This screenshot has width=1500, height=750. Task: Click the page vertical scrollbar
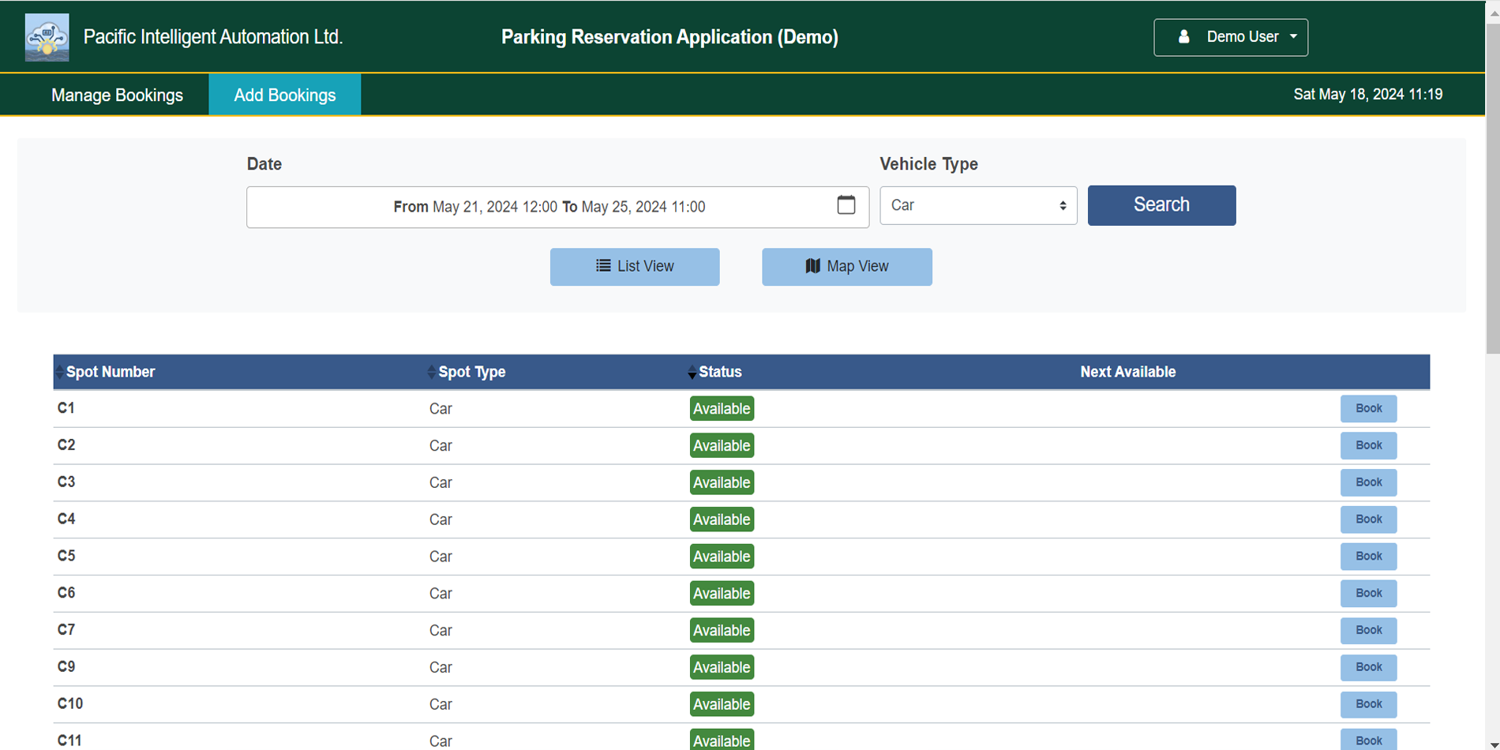point(1492,189)
